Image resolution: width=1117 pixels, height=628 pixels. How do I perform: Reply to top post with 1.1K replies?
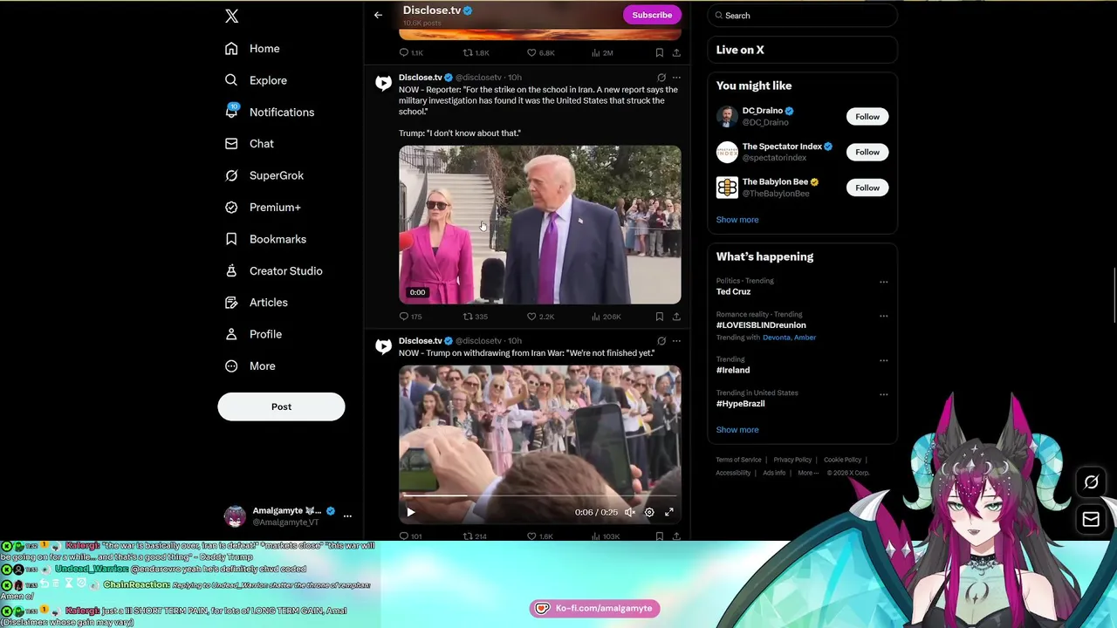pyautogui.click(x=410, y=53)
